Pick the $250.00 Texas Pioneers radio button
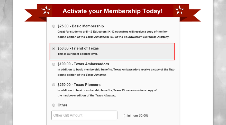The image size is (226, 125). pyautogui.click(x=53, y=85)
